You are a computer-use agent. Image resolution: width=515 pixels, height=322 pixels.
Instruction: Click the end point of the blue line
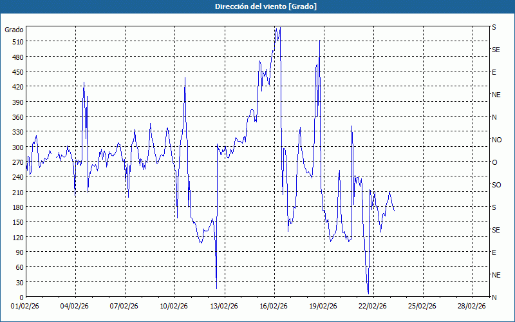394,211
